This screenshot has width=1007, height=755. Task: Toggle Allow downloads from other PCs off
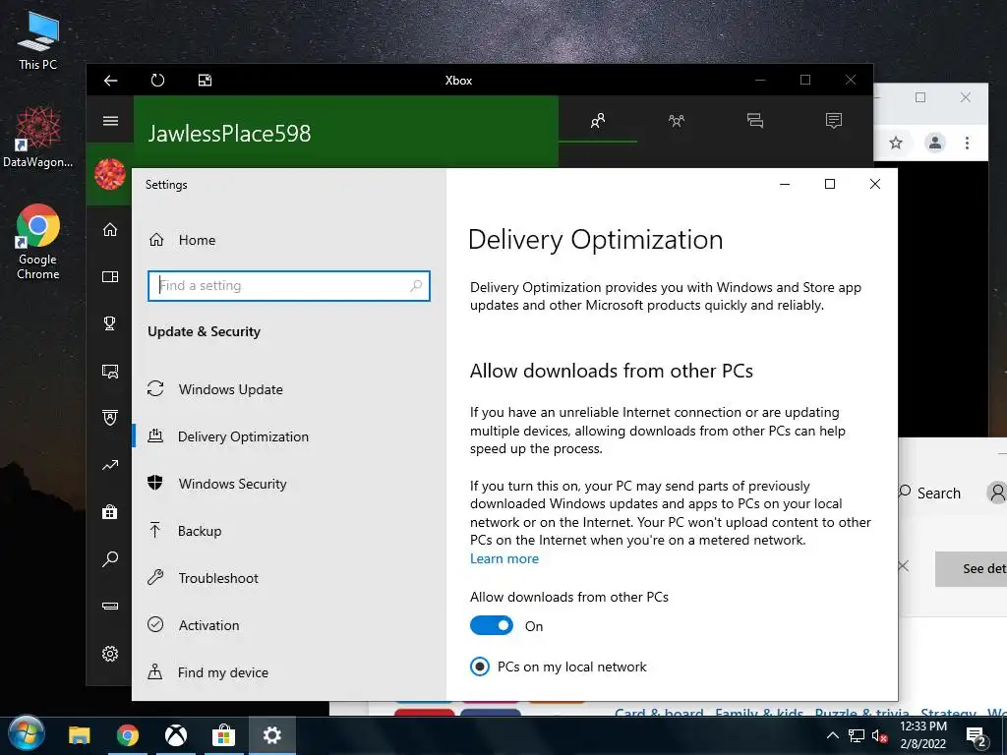coord(492,625)
